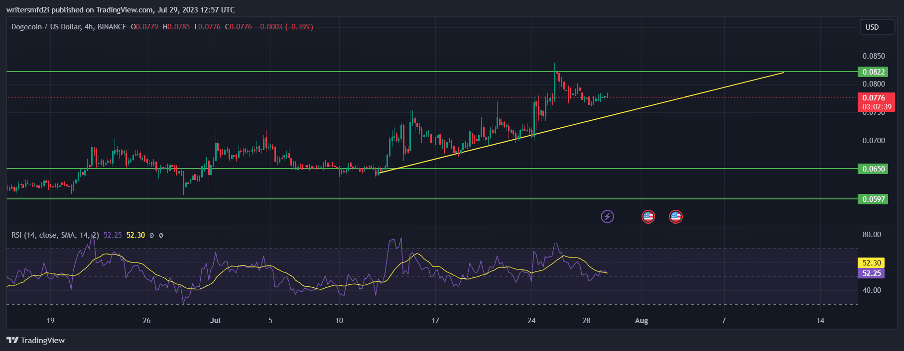Click the Jul label on the time axis
904x351 pixels.
pyautogui.click(x=215, y=321)
